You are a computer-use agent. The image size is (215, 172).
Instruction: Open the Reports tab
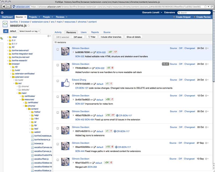(x=95, y=32)
